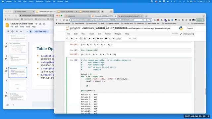Go to home page in front Chrome window
The width and height of the screenshot is (212, 119).
click(67, 20)
